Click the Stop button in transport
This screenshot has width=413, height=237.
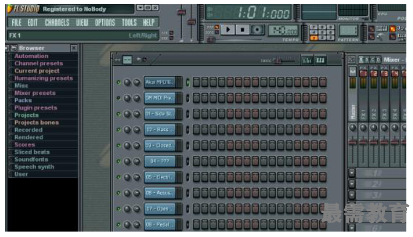242,30
